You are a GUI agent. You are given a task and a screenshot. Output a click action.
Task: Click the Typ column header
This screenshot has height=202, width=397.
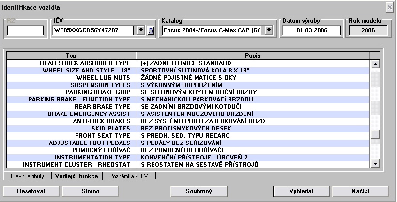71,56
